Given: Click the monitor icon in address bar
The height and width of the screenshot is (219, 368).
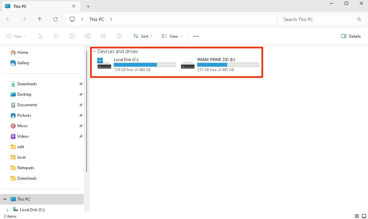Looking at the screenshot, I should [72, 19].
